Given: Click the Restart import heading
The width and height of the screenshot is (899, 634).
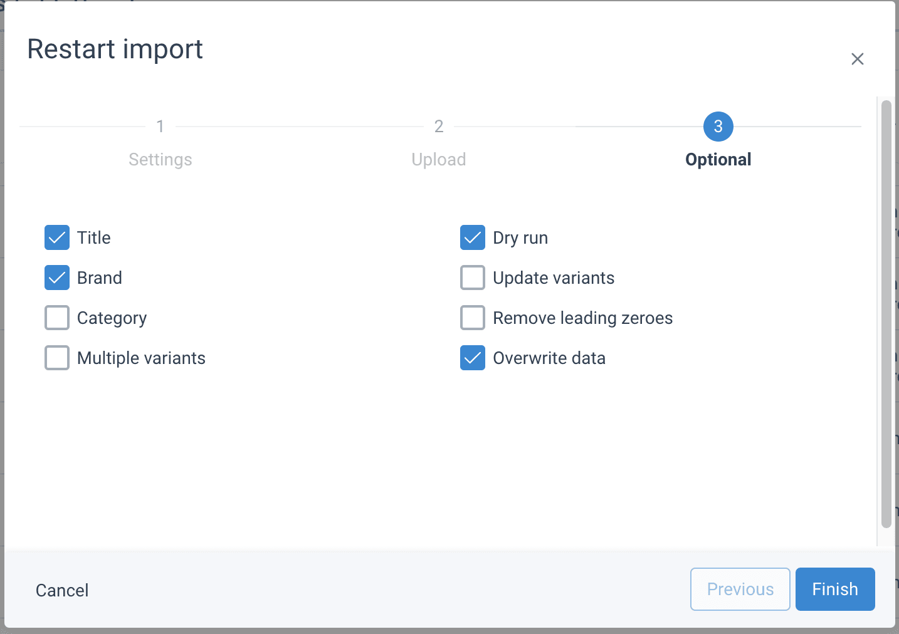Looking at the screenshot, I should (x=115, y=49).
